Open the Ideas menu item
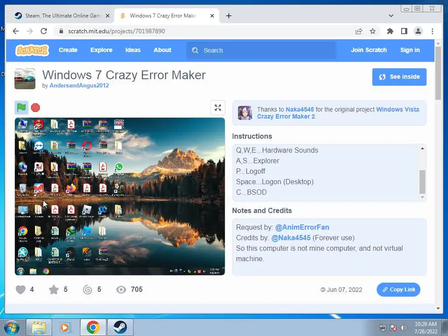Screen dimensions: 448x336 coord(133,50)
